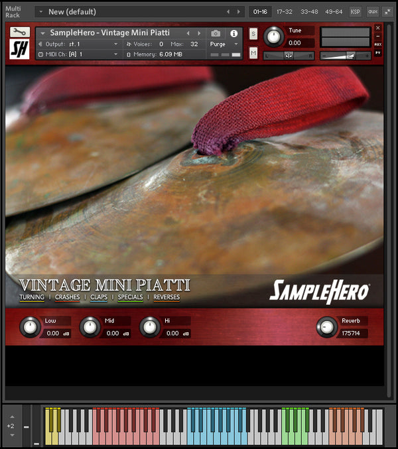The image size is (398, 449).
Task: Show the instrument info view
Action: 233,34
